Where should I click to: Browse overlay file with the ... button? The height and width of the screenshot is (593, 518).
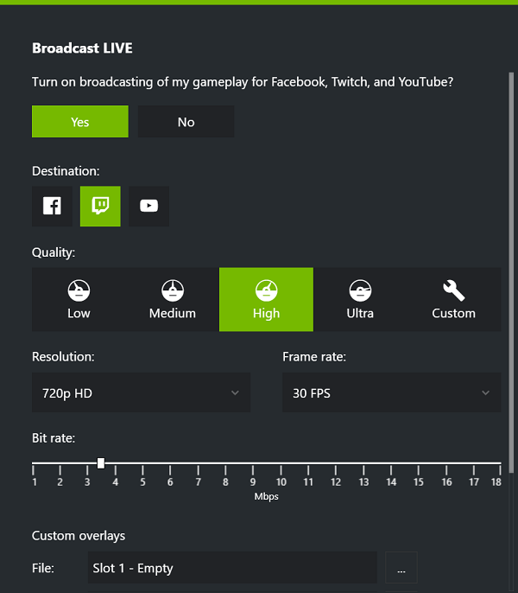click(x=401, y=568)
